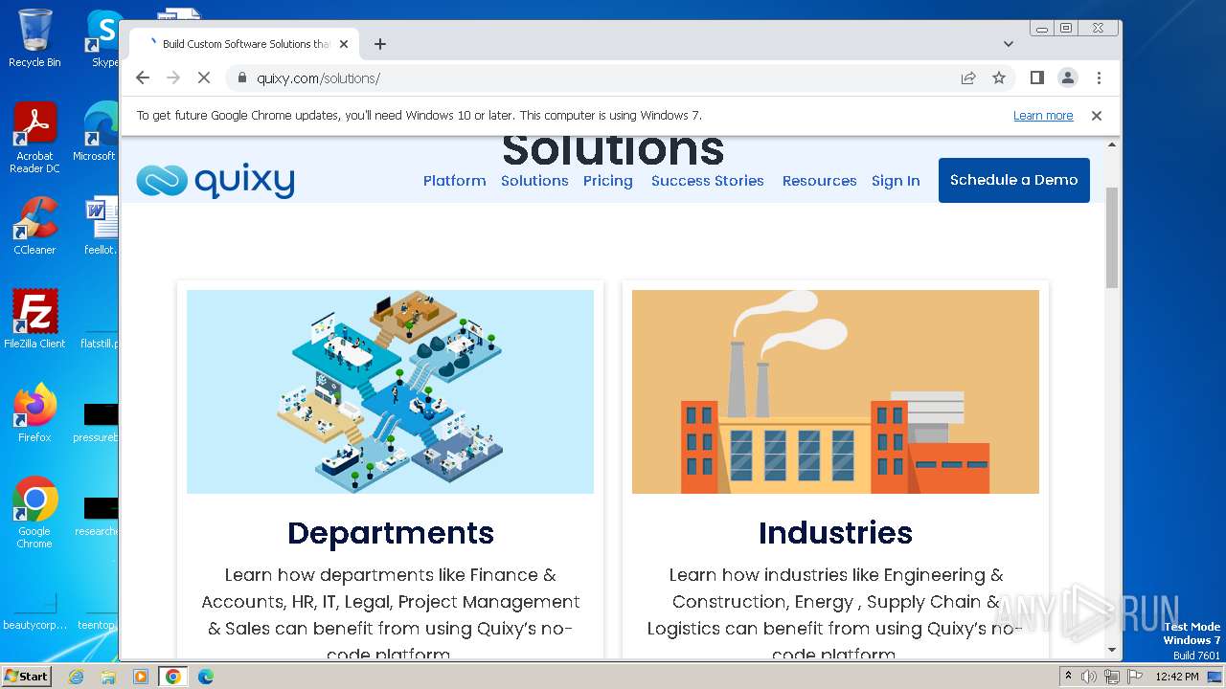Click the browser back arrow
The image size is (1226, 689).
click(x=143, y=78)
